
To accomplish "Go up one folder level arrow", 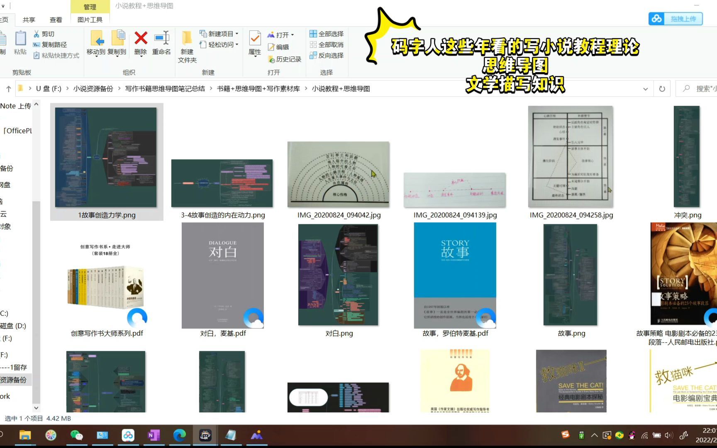I will [9, 89].
